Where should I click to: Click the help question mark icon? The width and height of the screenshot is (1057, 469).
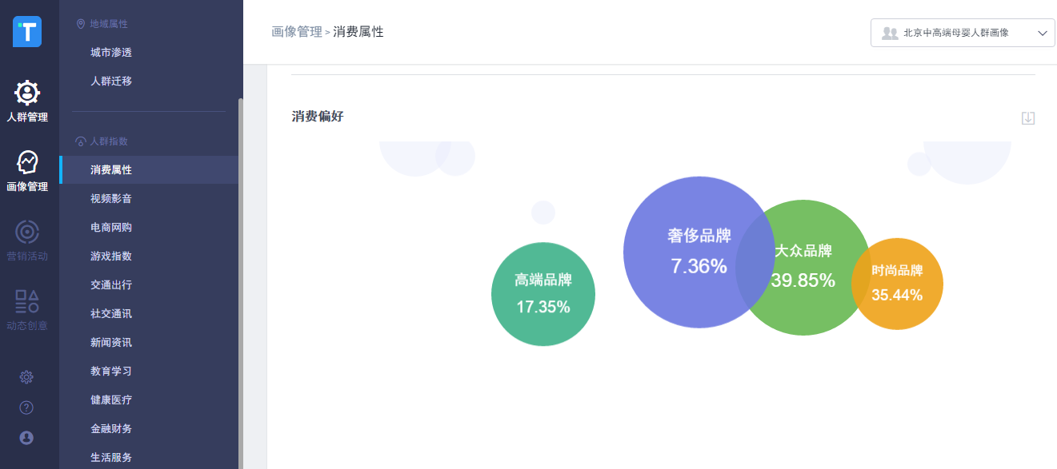pos(26,407)
